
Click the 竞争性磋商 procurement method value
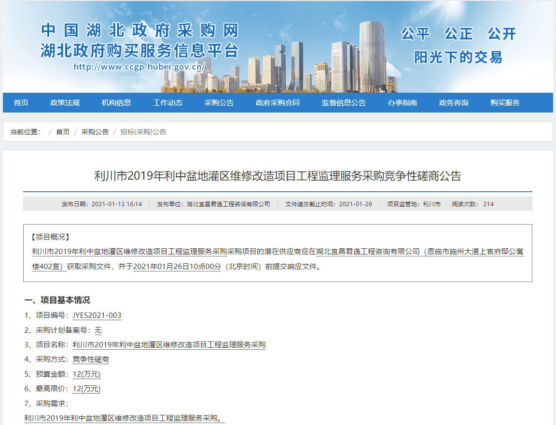(91, 359)
